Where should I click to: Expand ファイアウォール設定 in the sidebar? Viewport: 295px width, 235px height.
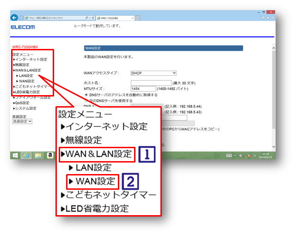coord(32,97)
